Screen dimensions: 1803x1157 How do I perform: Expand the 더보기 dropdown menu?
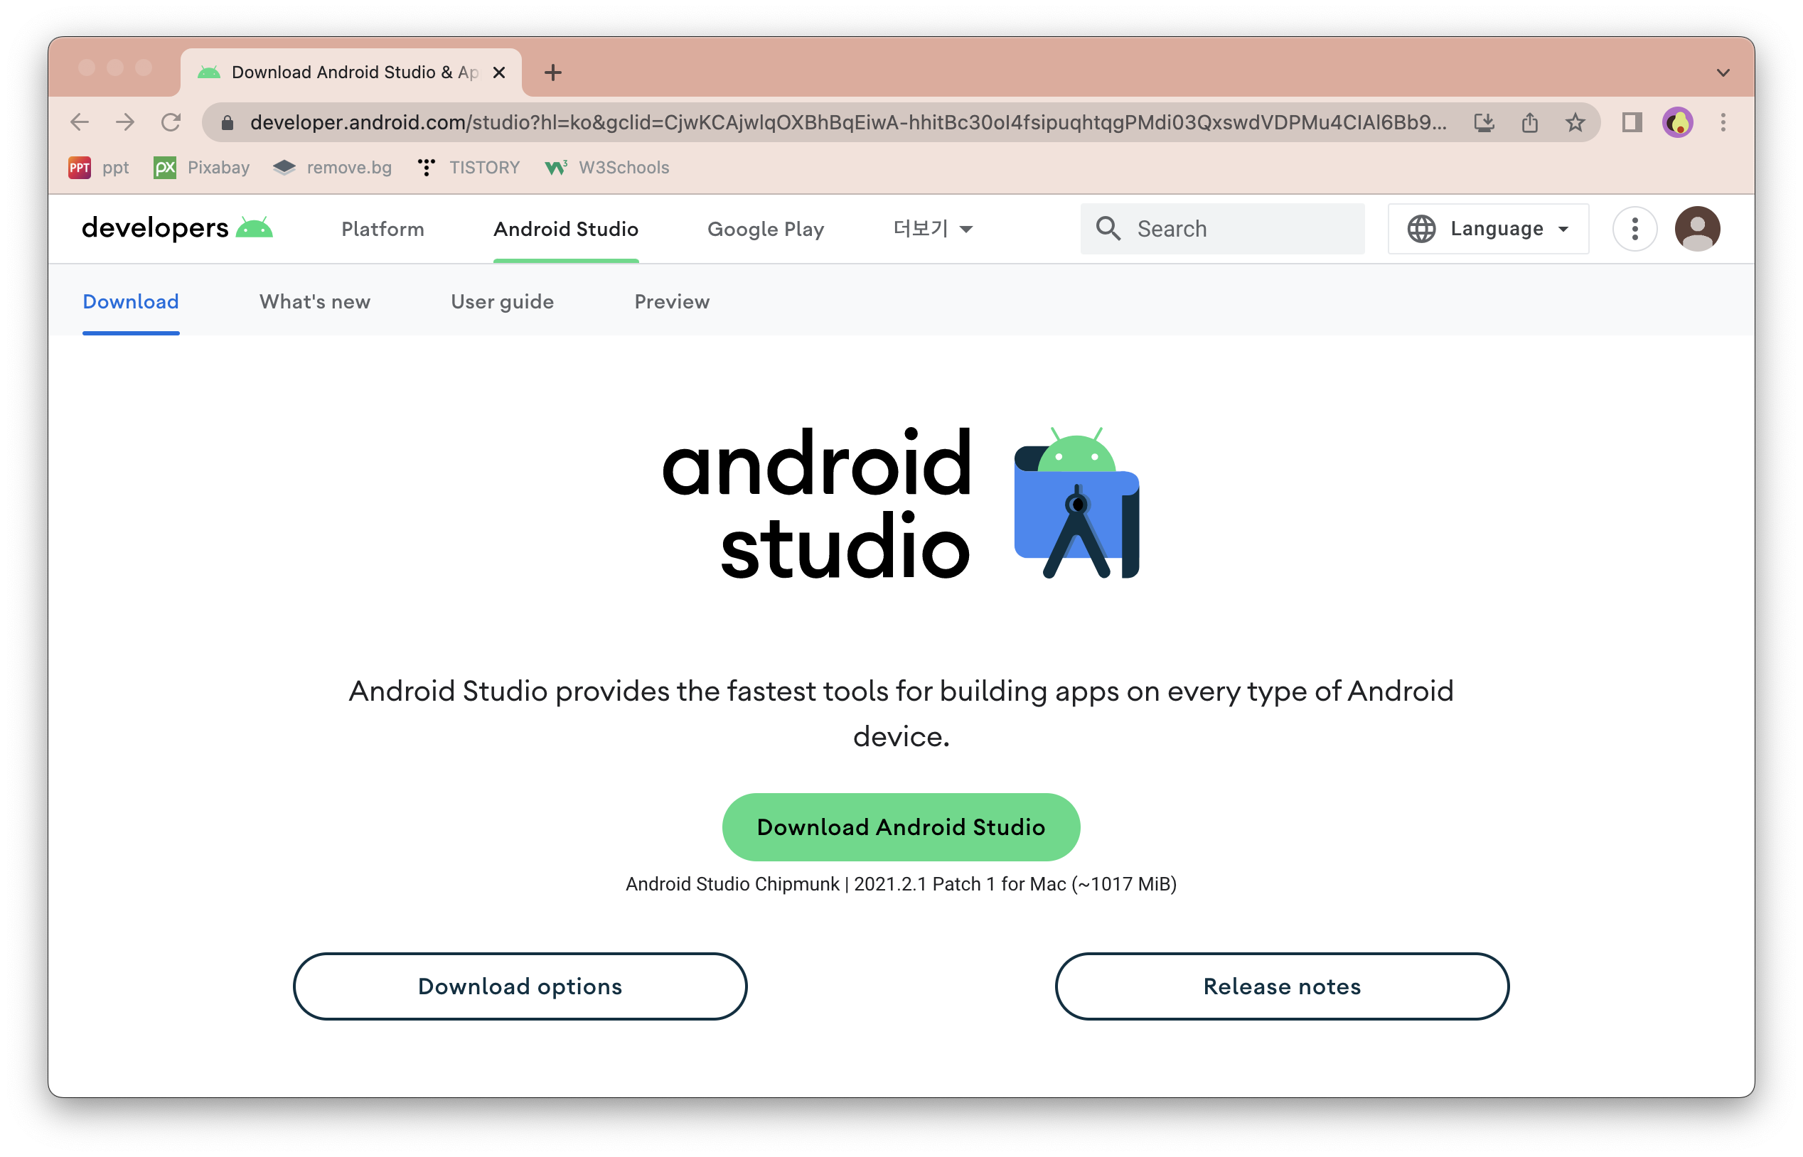point(933,228)
